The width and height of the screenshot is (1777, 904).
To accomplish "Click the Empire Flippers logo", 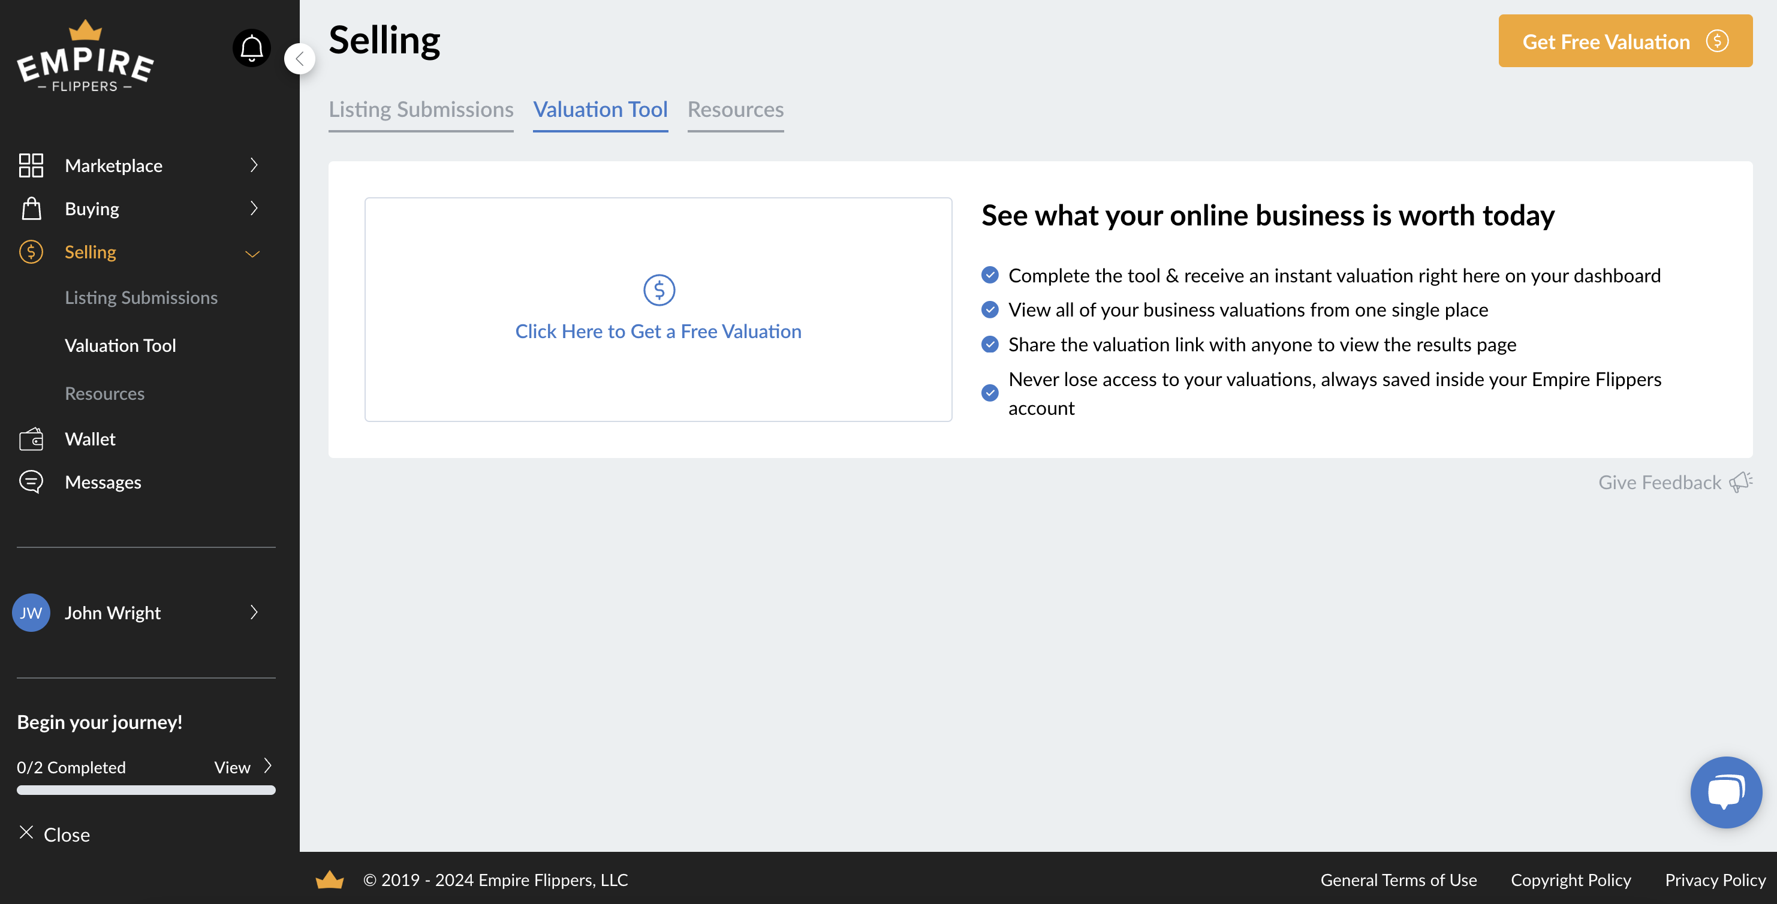I will coord(85,56).
